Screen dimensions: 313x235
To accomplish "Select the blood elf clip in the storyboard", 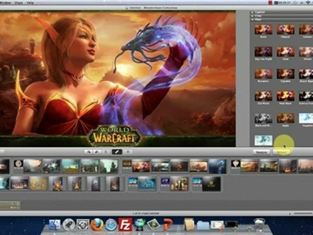I will point(141,166).
